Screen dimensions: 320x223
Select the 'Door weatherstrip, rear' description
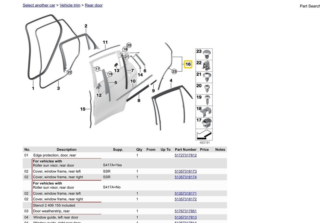point(51,211)
